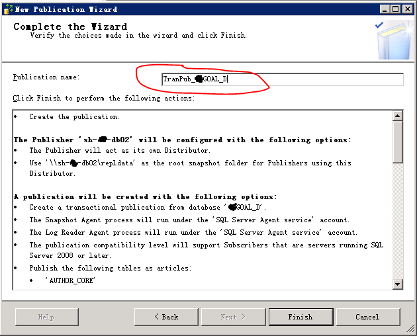Viewport: 417px width, 336px height.
Task: Click the disabled Next button
Action: click(x=233, y=317)
